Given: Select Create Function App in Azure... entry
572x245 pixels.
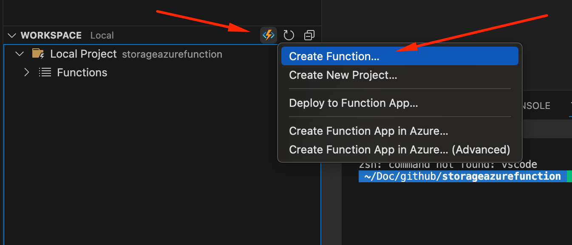Looking at the screenshot, I should tap(400, 131).
